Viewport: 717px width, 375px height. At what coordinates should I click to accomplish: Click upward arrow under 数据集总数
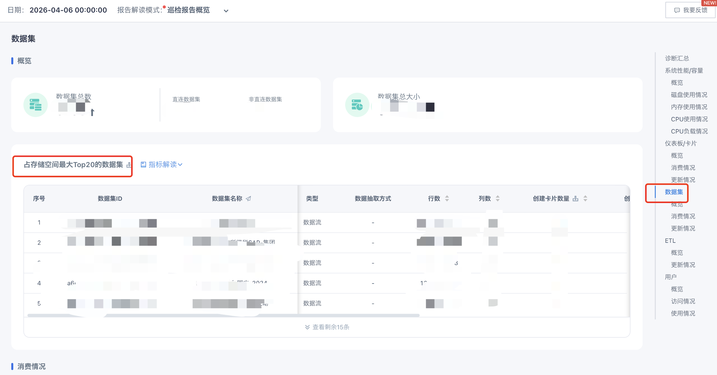point(92,112)
